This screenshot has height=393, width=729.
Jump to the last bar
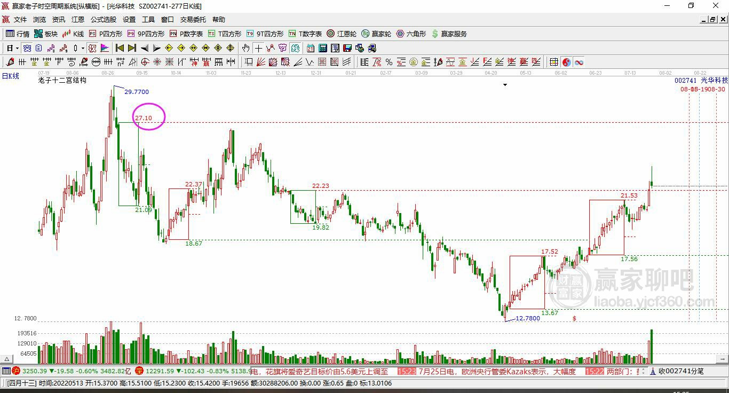pyautogui.click(x=132, y=48)
